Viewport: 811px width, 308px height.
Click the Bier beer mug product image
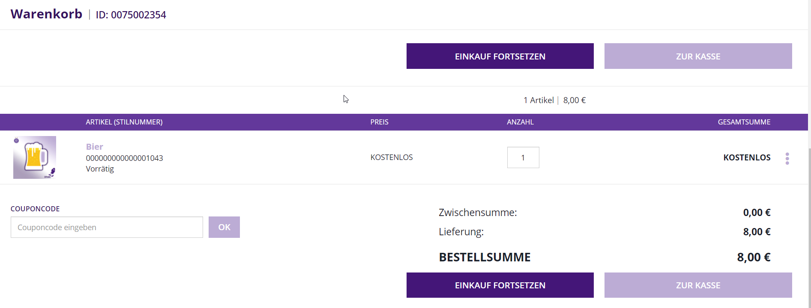(35, 157)
